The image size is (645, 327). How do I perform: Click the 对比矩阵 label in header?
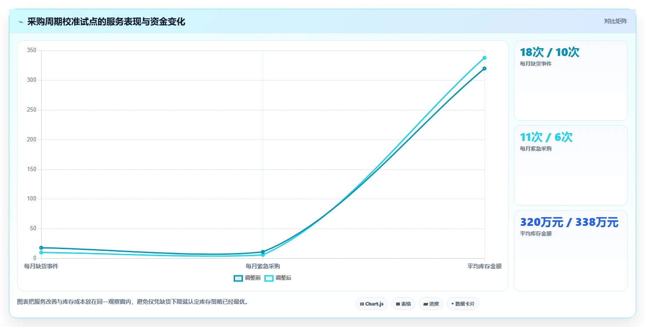point(615,21)
